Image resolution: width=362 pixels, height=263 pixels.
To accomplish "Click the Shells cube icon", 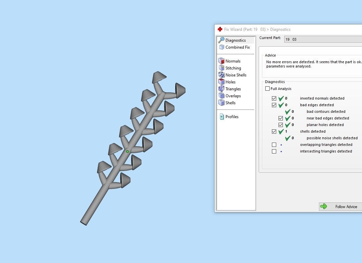I will 221,103.
